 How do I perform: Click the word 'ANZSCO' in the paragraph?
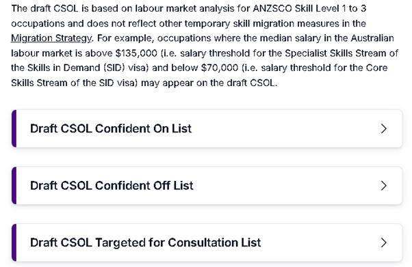[272, 9]
